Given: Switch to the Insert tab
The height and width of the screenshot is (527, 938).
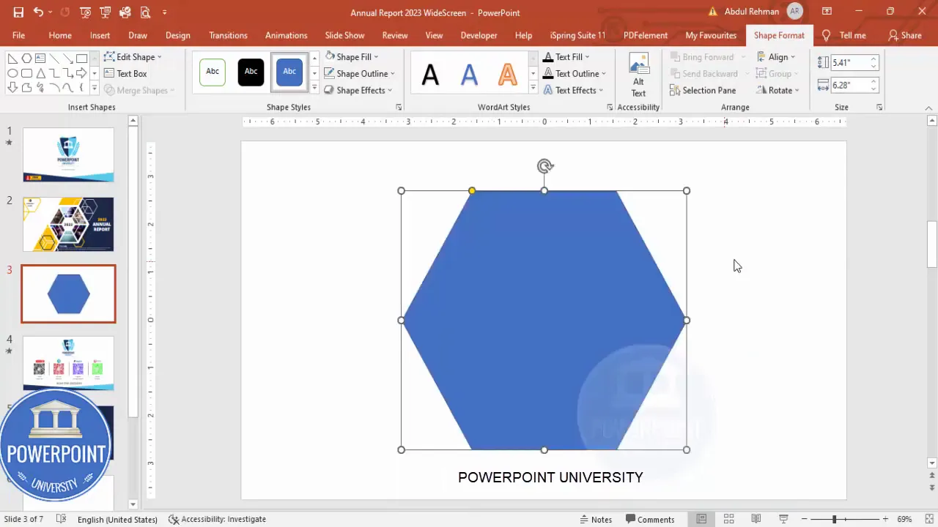Looking at the screenshot, I should 100,35.
